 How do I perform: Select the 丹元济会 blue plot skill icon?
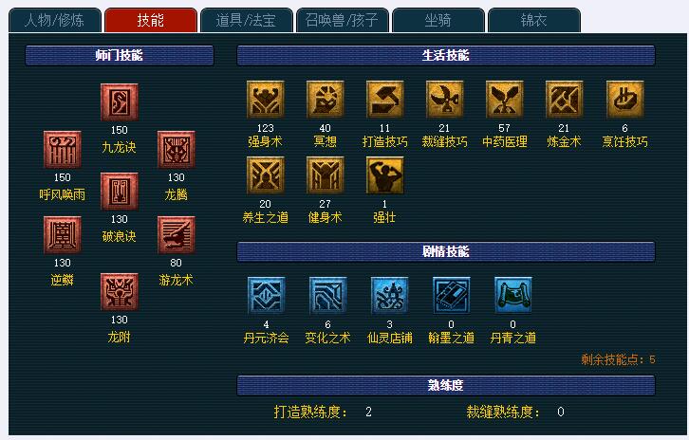[267, 295]
